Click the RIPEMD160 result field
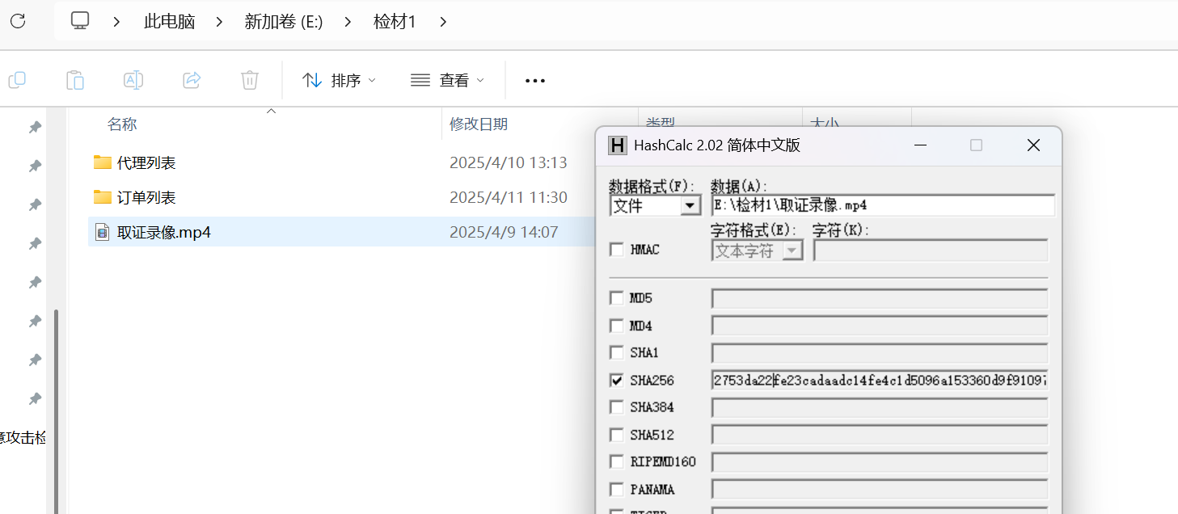The image size is (1178, 514). pyautogui.click(x=880, y=461)
